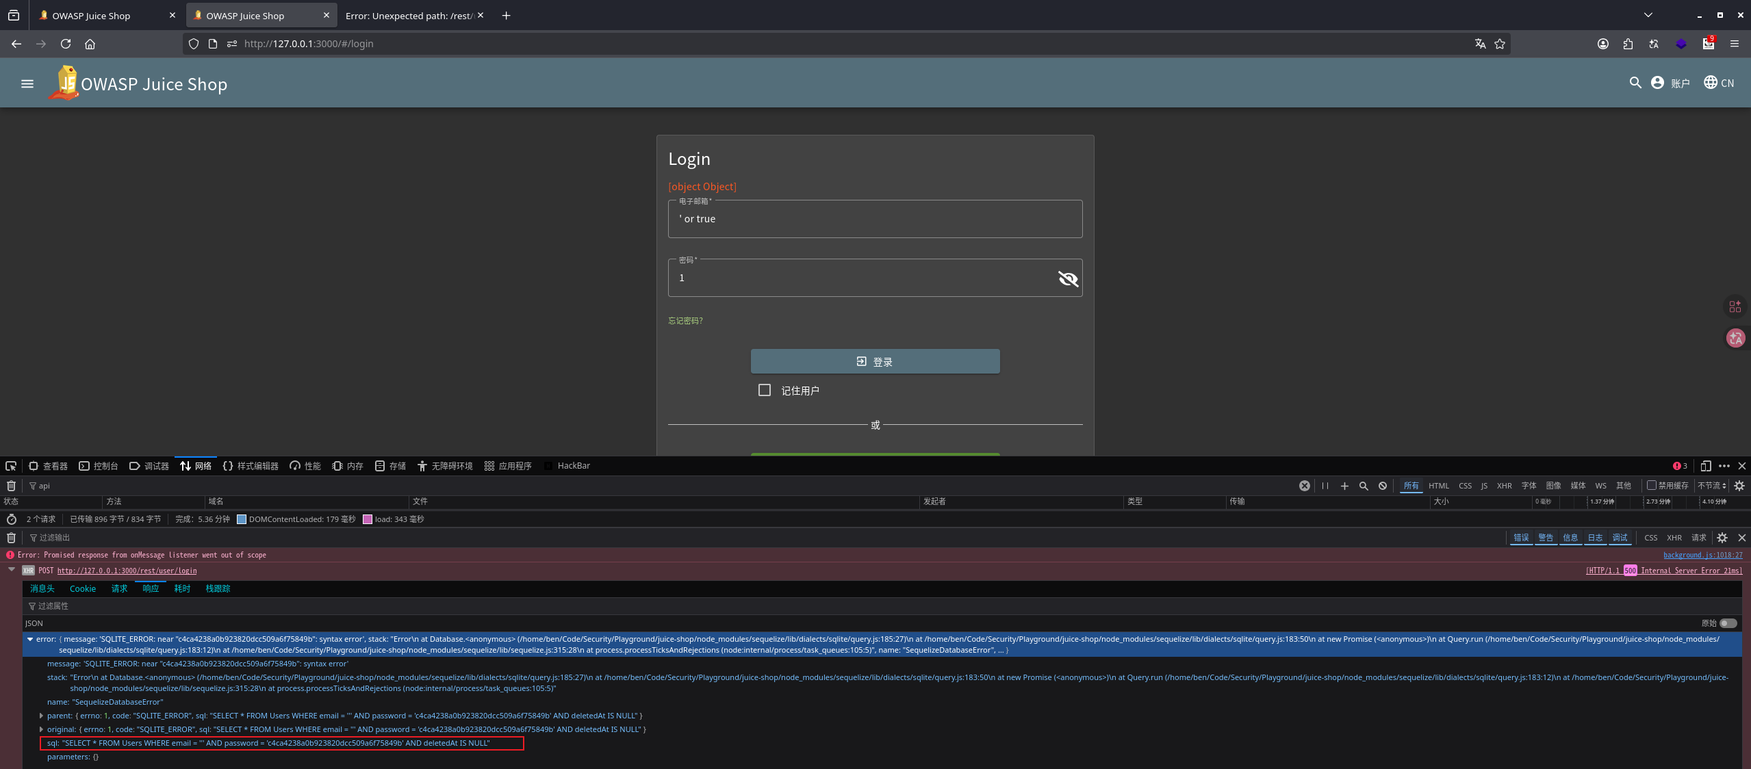Open the background.js:1018:27 source link
This screenshot has height=769, width=1751.
click(x=1703, y=555)
